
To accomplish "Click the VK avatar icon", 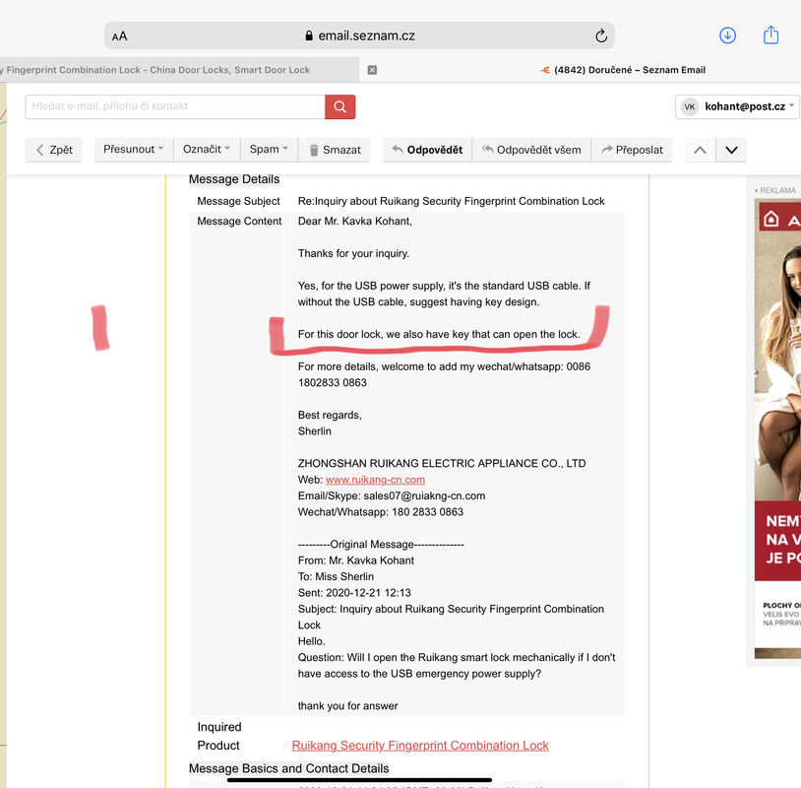I will coord(689,106).
